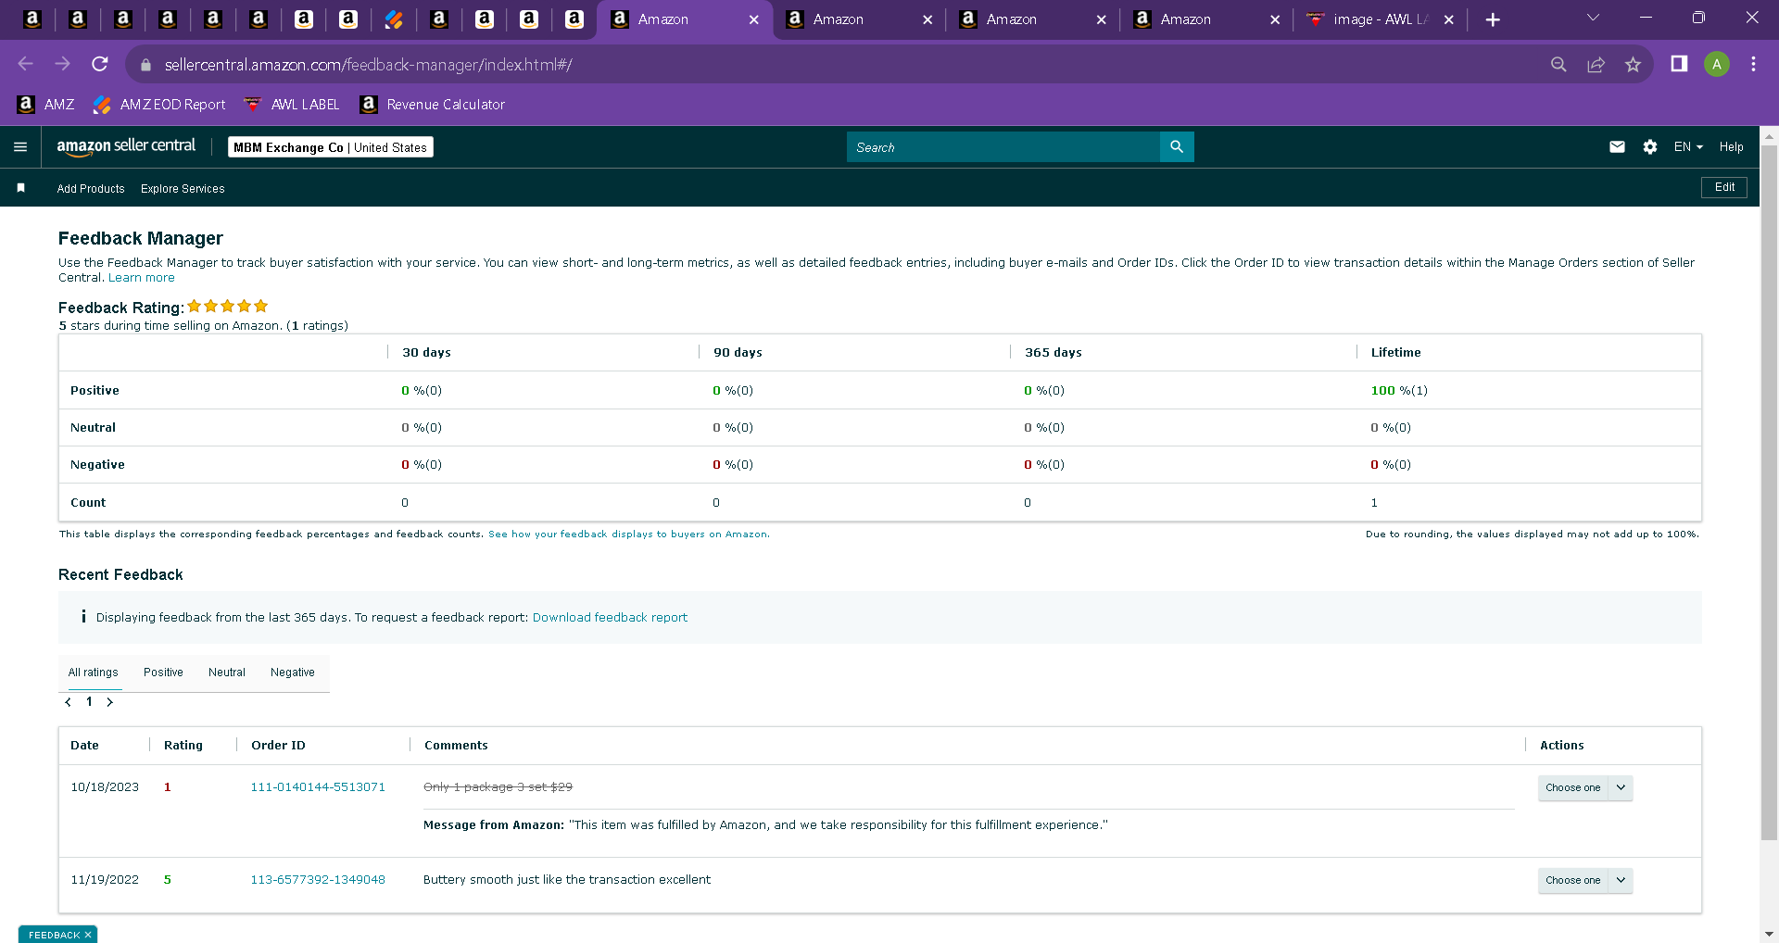This screenshot has width=1779, height=943.
Task: Switch to the Neutral tab
Action: point(227,673)
